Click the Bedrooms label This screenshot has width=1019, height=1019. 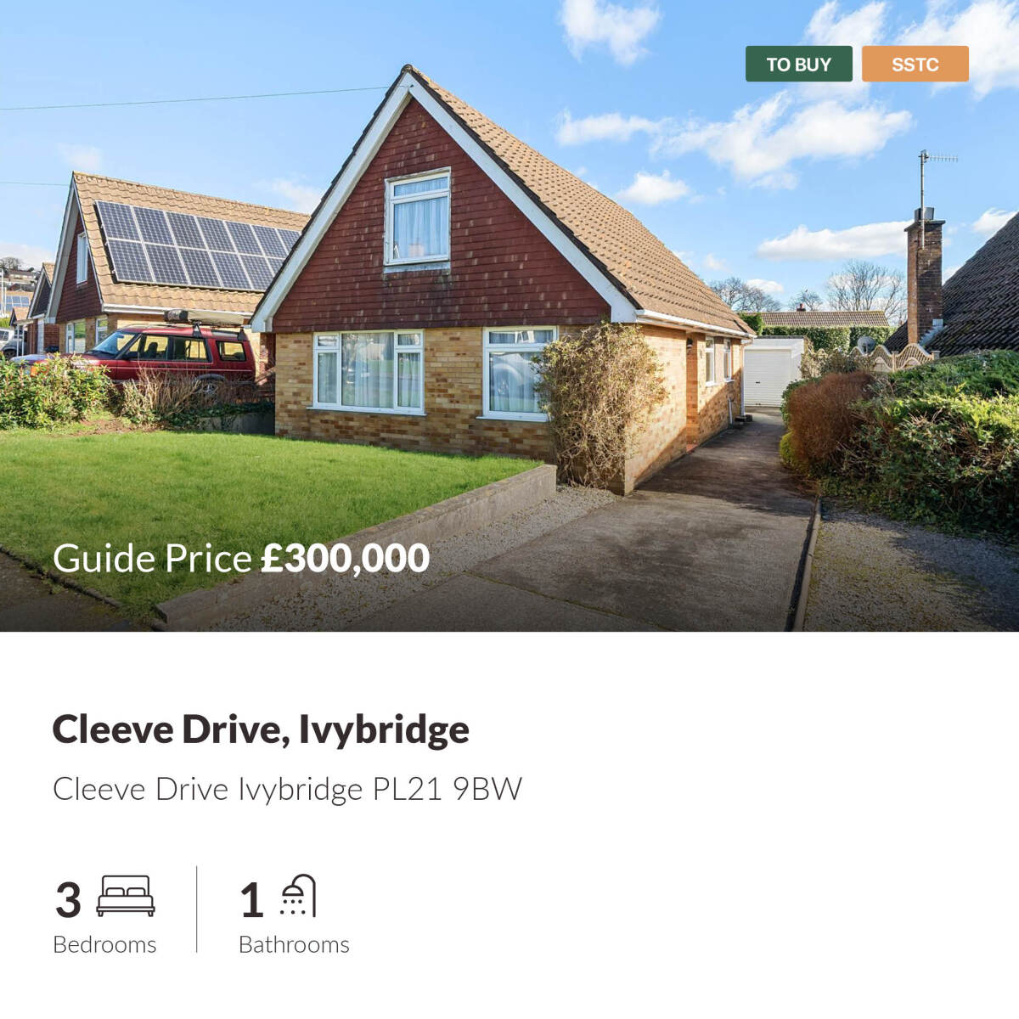pyautogui.click(x=104, y=944)
